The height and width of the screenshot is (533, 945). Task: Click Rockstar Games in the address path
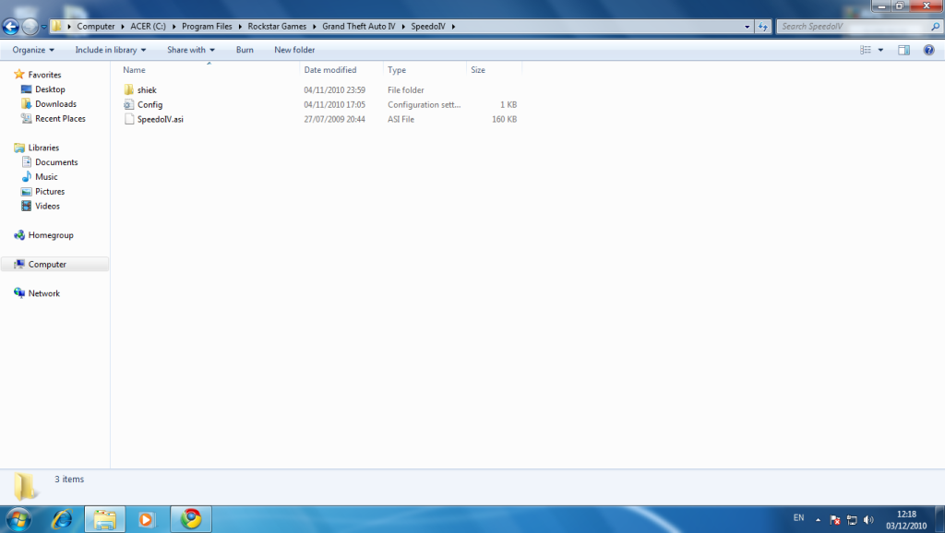pyautogui.click(x=277, y=26)
